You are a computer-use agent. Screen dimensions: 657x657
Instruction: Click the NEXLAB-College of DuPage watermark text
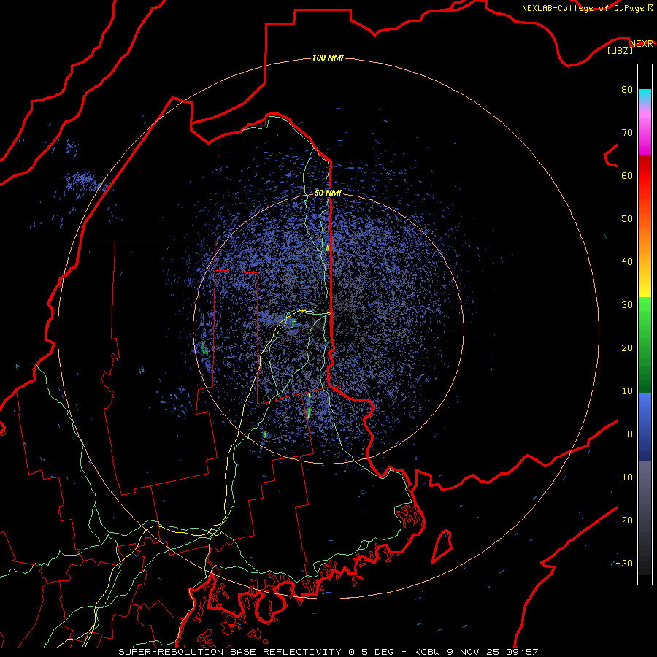[x=587, y=8]
